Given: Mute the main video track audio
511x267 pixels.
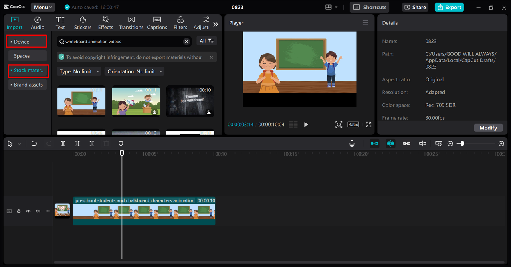Looking at the screenshot, I should click(38, 211).
